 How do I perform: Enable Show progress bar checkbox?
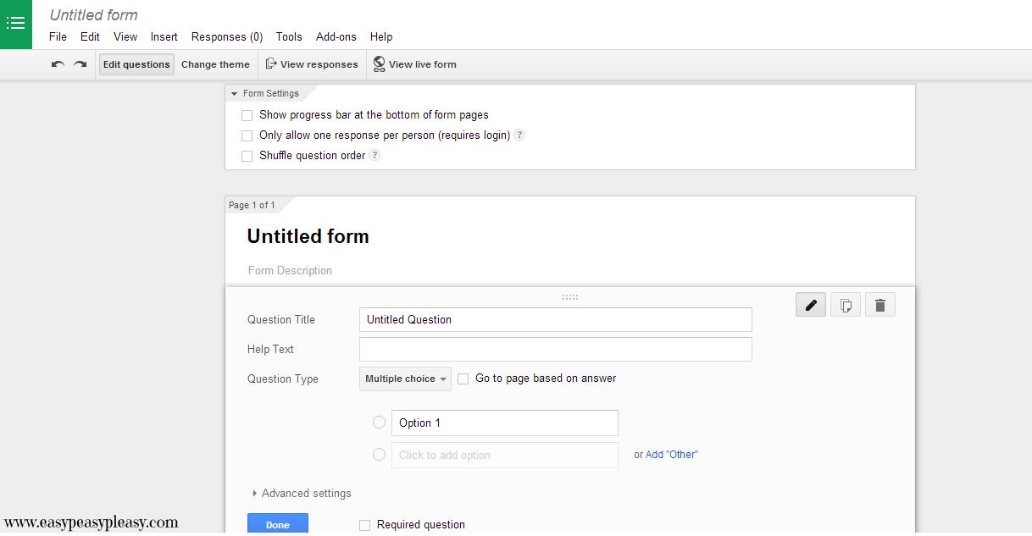tap(247, 115)
